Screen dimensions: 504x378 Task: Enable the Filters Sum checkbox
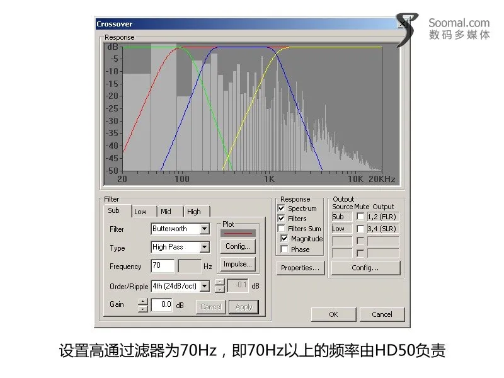[x=281, y=228]
